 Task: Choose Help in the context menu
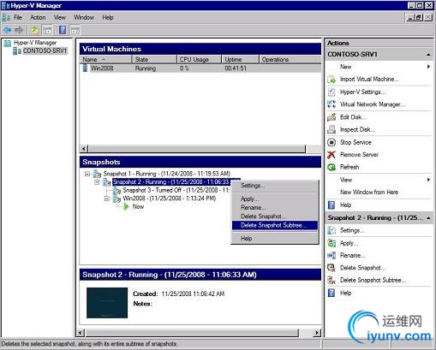(x=275, y=238)
